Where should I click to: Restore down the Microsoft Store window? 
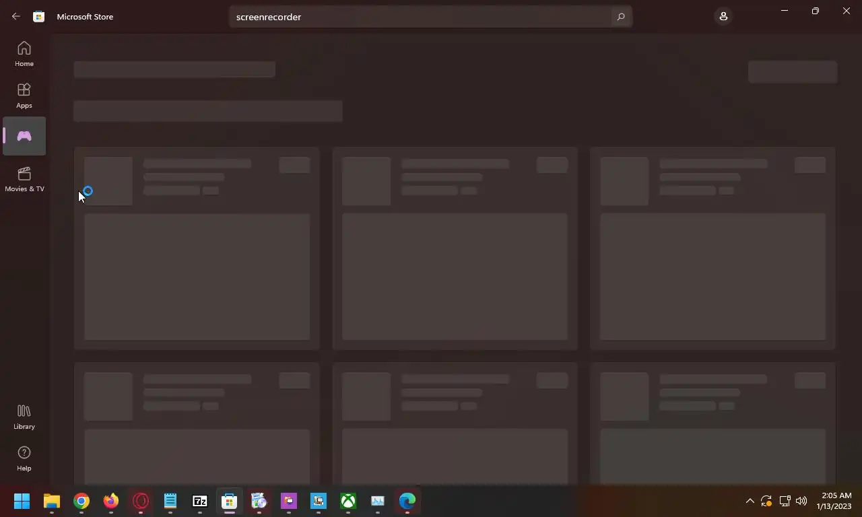coord(815,11)
